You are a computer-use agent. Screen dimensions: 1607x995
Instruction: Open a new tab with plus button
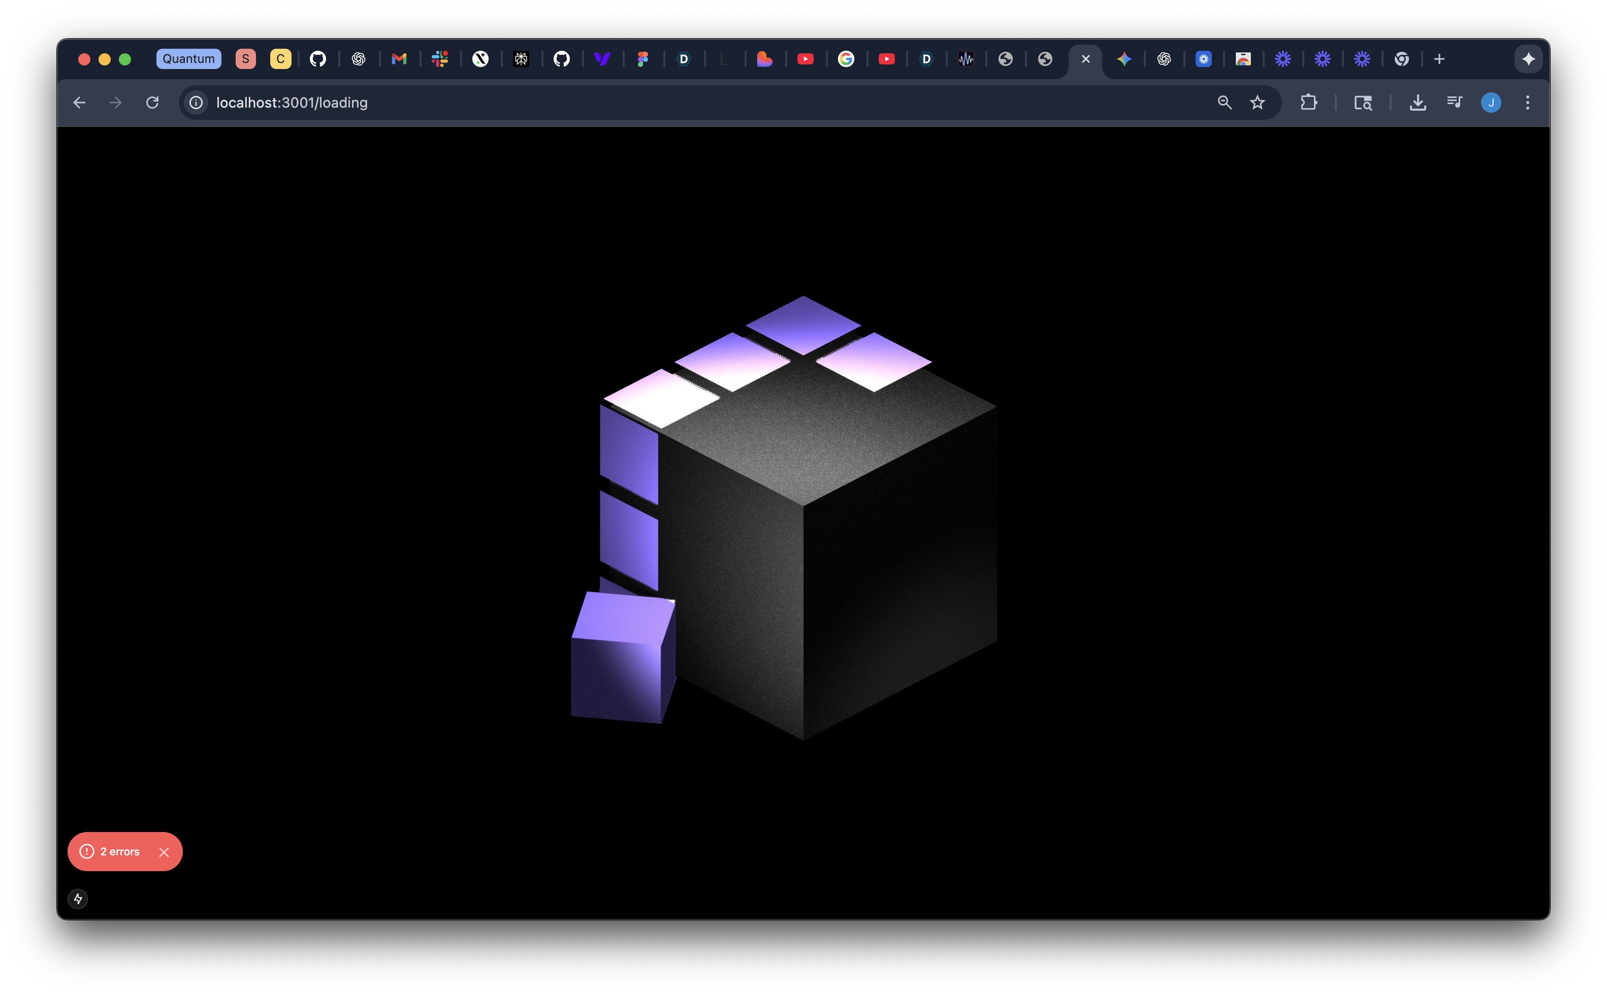tap(1439, 59)
